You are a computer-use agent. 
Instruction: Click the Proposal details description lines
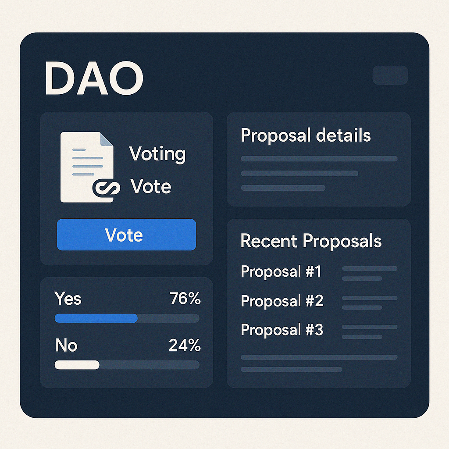(319, 173)
